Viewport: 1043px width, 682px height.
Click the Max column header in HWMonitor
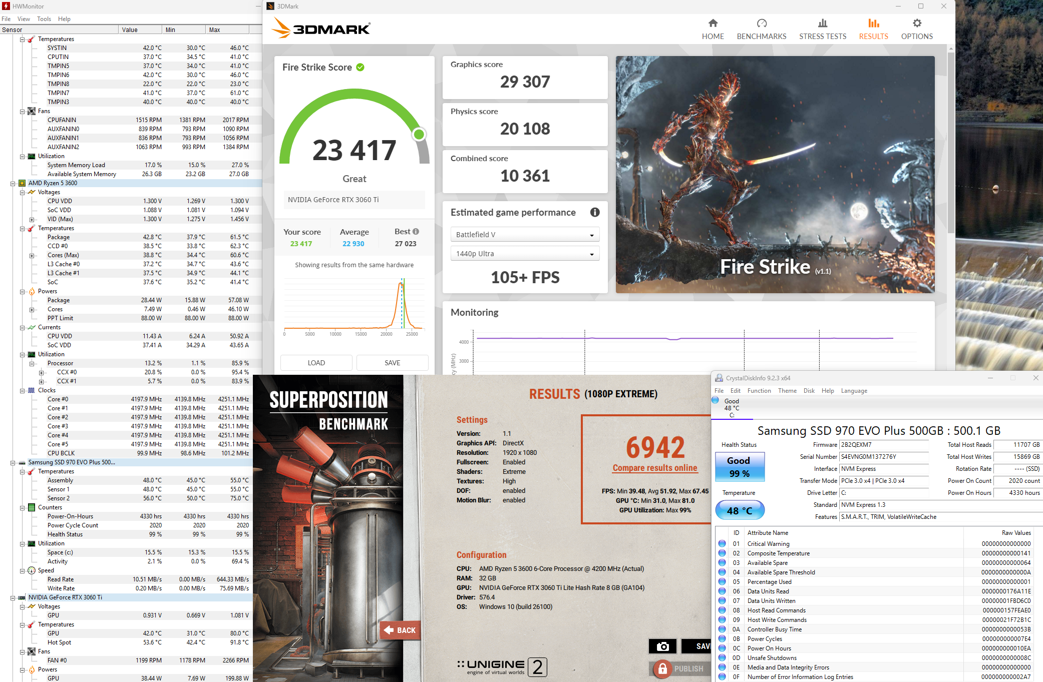click(x=227, y=30)
